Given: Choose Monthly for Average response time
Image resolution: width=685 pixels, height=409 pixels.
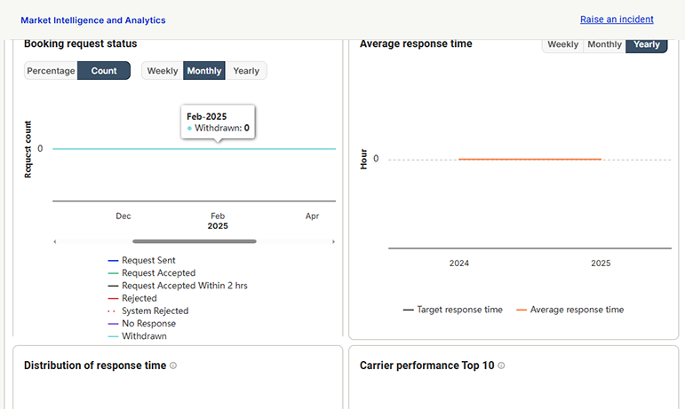Looking at the screenshot, I should [x=605, y=44].
